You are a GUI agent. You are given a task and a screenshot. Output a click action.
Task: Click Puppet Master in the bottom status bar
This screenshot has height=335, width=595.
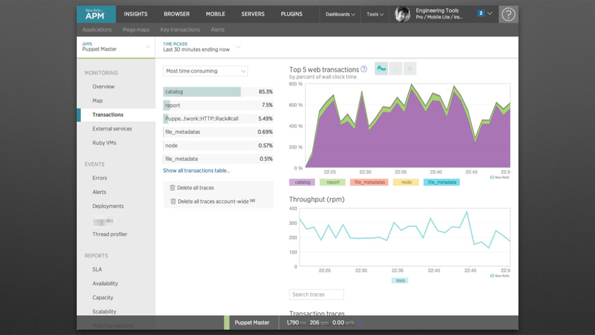pos(252,322)
